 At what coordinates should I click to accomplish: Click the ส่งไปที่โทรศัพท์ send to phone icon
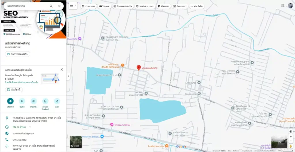click(45, 101)
